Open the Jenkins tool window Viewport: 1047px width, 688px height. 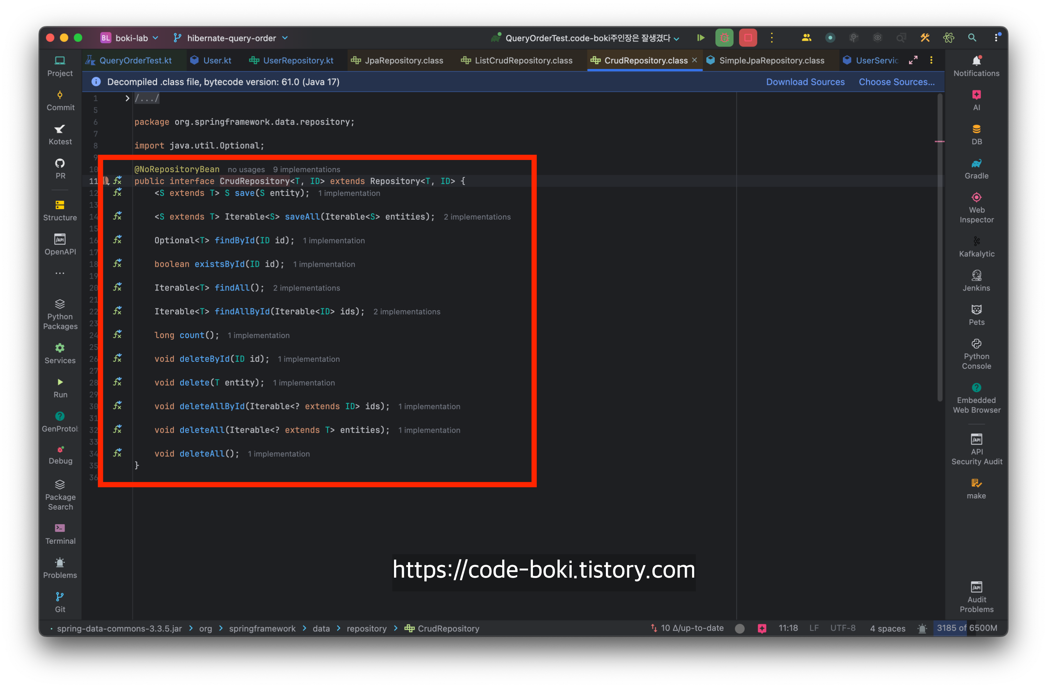[x=976, y=281]
